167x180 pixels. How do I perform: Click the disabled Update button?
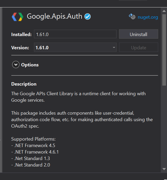pos(139,47)
